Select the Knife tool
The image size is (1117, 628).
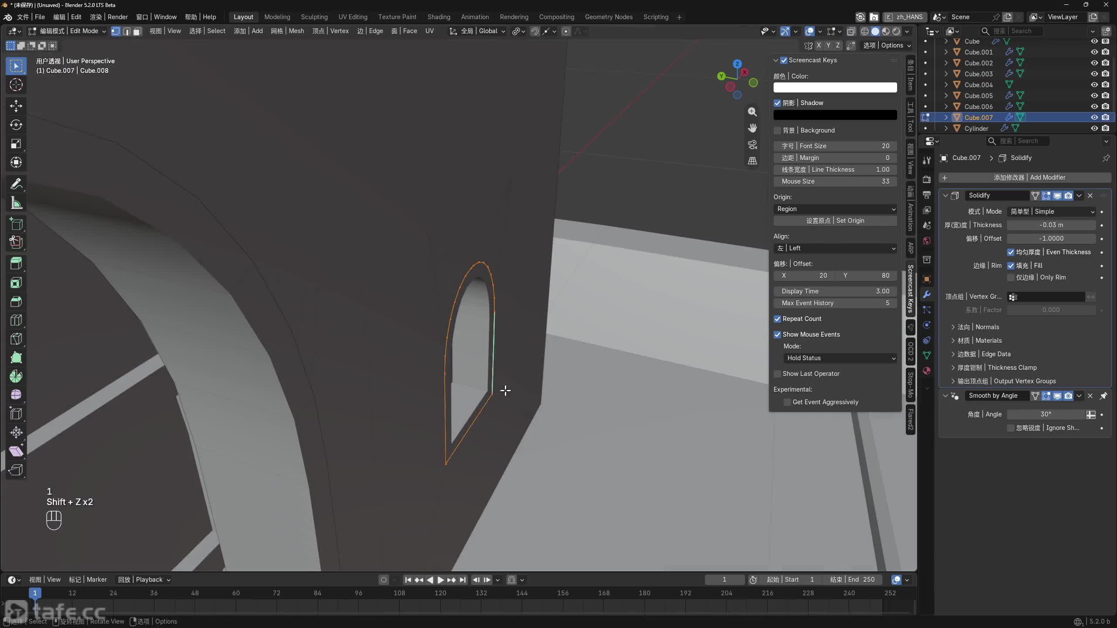[16, 339]
